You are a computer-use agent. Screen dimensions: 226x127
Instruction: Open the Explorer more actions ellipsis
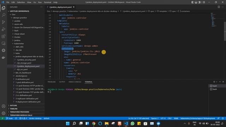[x=41, y=7]
